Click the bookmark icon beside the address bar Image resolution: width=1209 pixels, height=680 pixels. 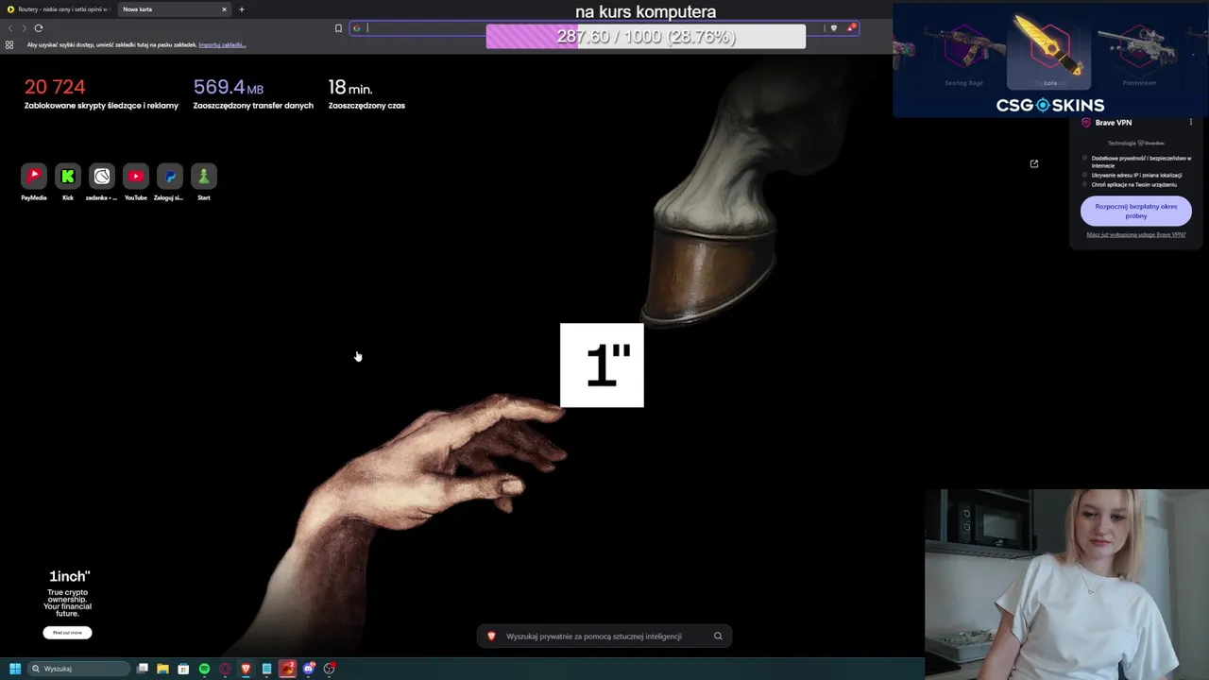pos(338,28)
